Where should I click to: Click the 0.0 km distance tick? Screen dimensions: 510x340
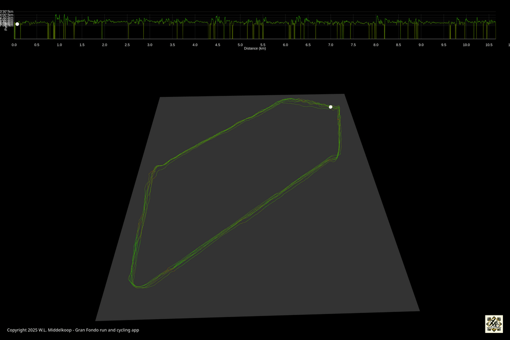14,44
